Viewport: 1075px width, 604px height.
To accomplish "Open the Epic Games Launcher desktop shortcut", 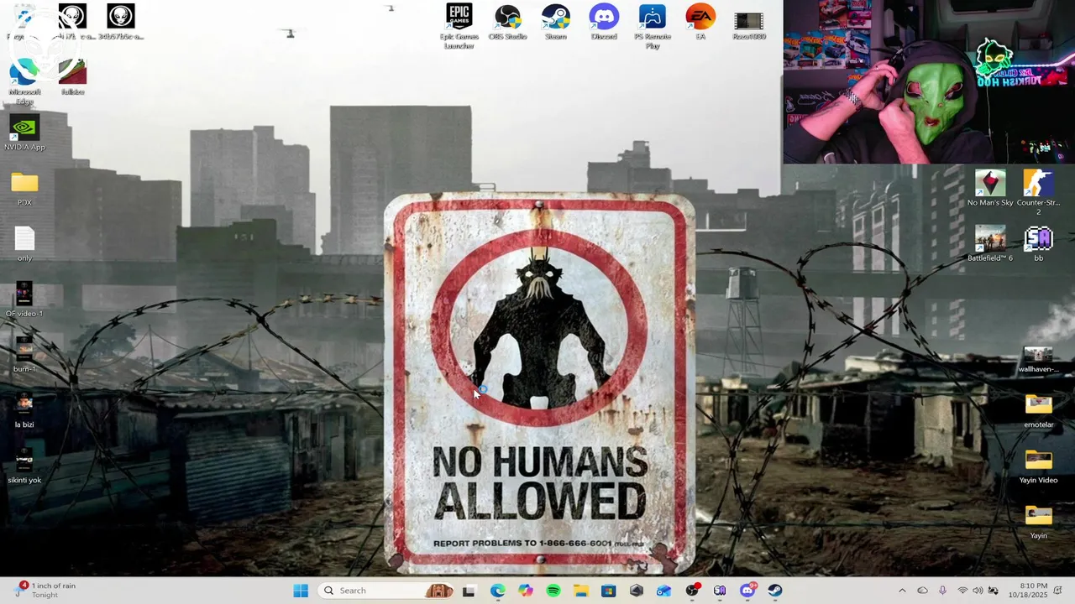I will pos(459,26).
